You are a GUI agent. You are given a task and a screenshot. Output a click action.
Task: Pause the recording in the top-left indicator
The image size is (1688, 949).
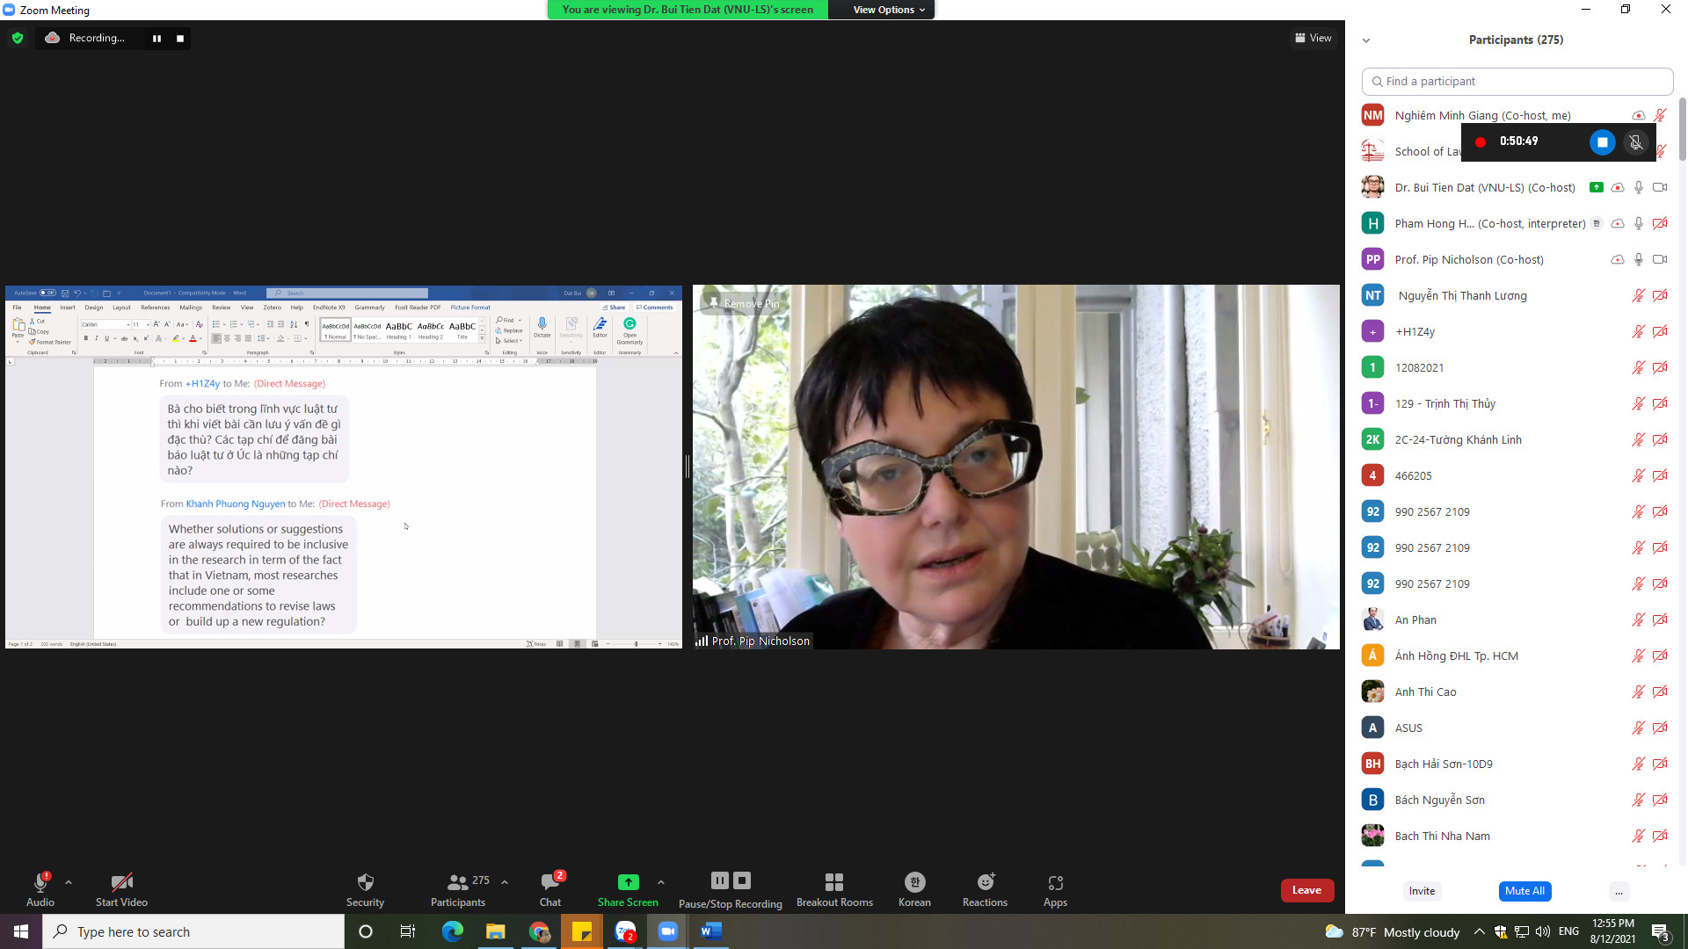156,38
